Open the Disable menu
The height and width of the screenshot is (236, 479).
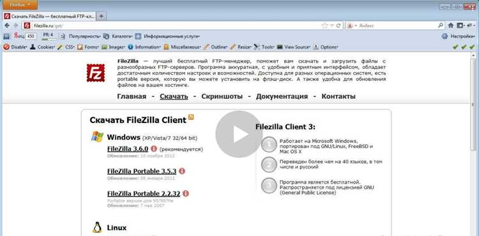coord(19,47)
